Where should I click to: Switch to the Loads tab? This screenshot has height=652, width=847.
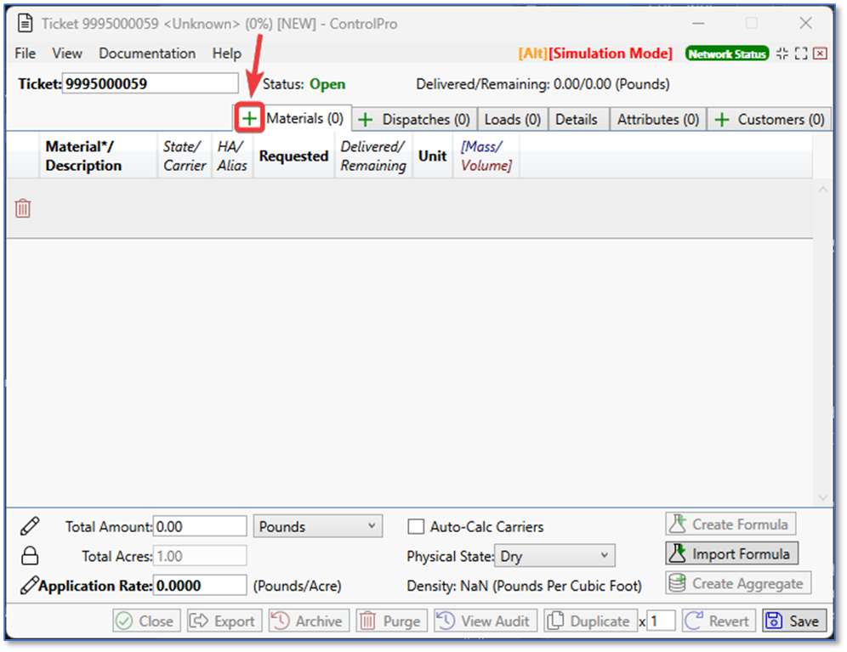point(512,120)
